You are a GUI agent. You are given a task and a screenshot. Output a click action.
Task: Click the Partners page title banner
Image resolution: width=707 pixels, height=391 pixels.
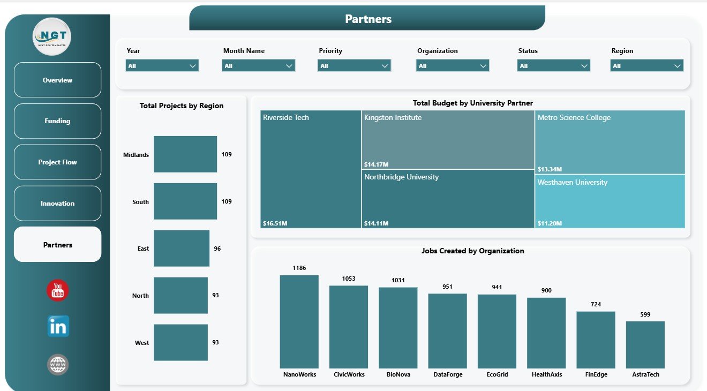pos(367,18)
